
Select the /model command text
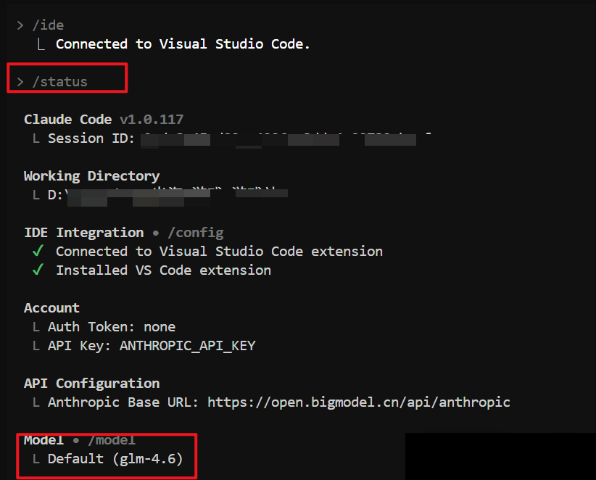click(x=112, y=440)
